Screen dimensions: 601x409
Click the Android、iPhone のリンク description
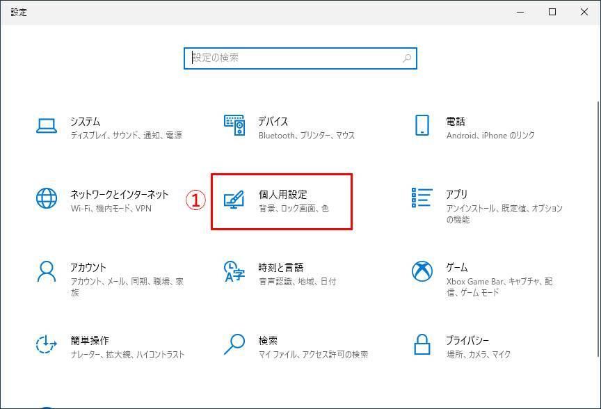pyautogui.click(x=490, y=136)
